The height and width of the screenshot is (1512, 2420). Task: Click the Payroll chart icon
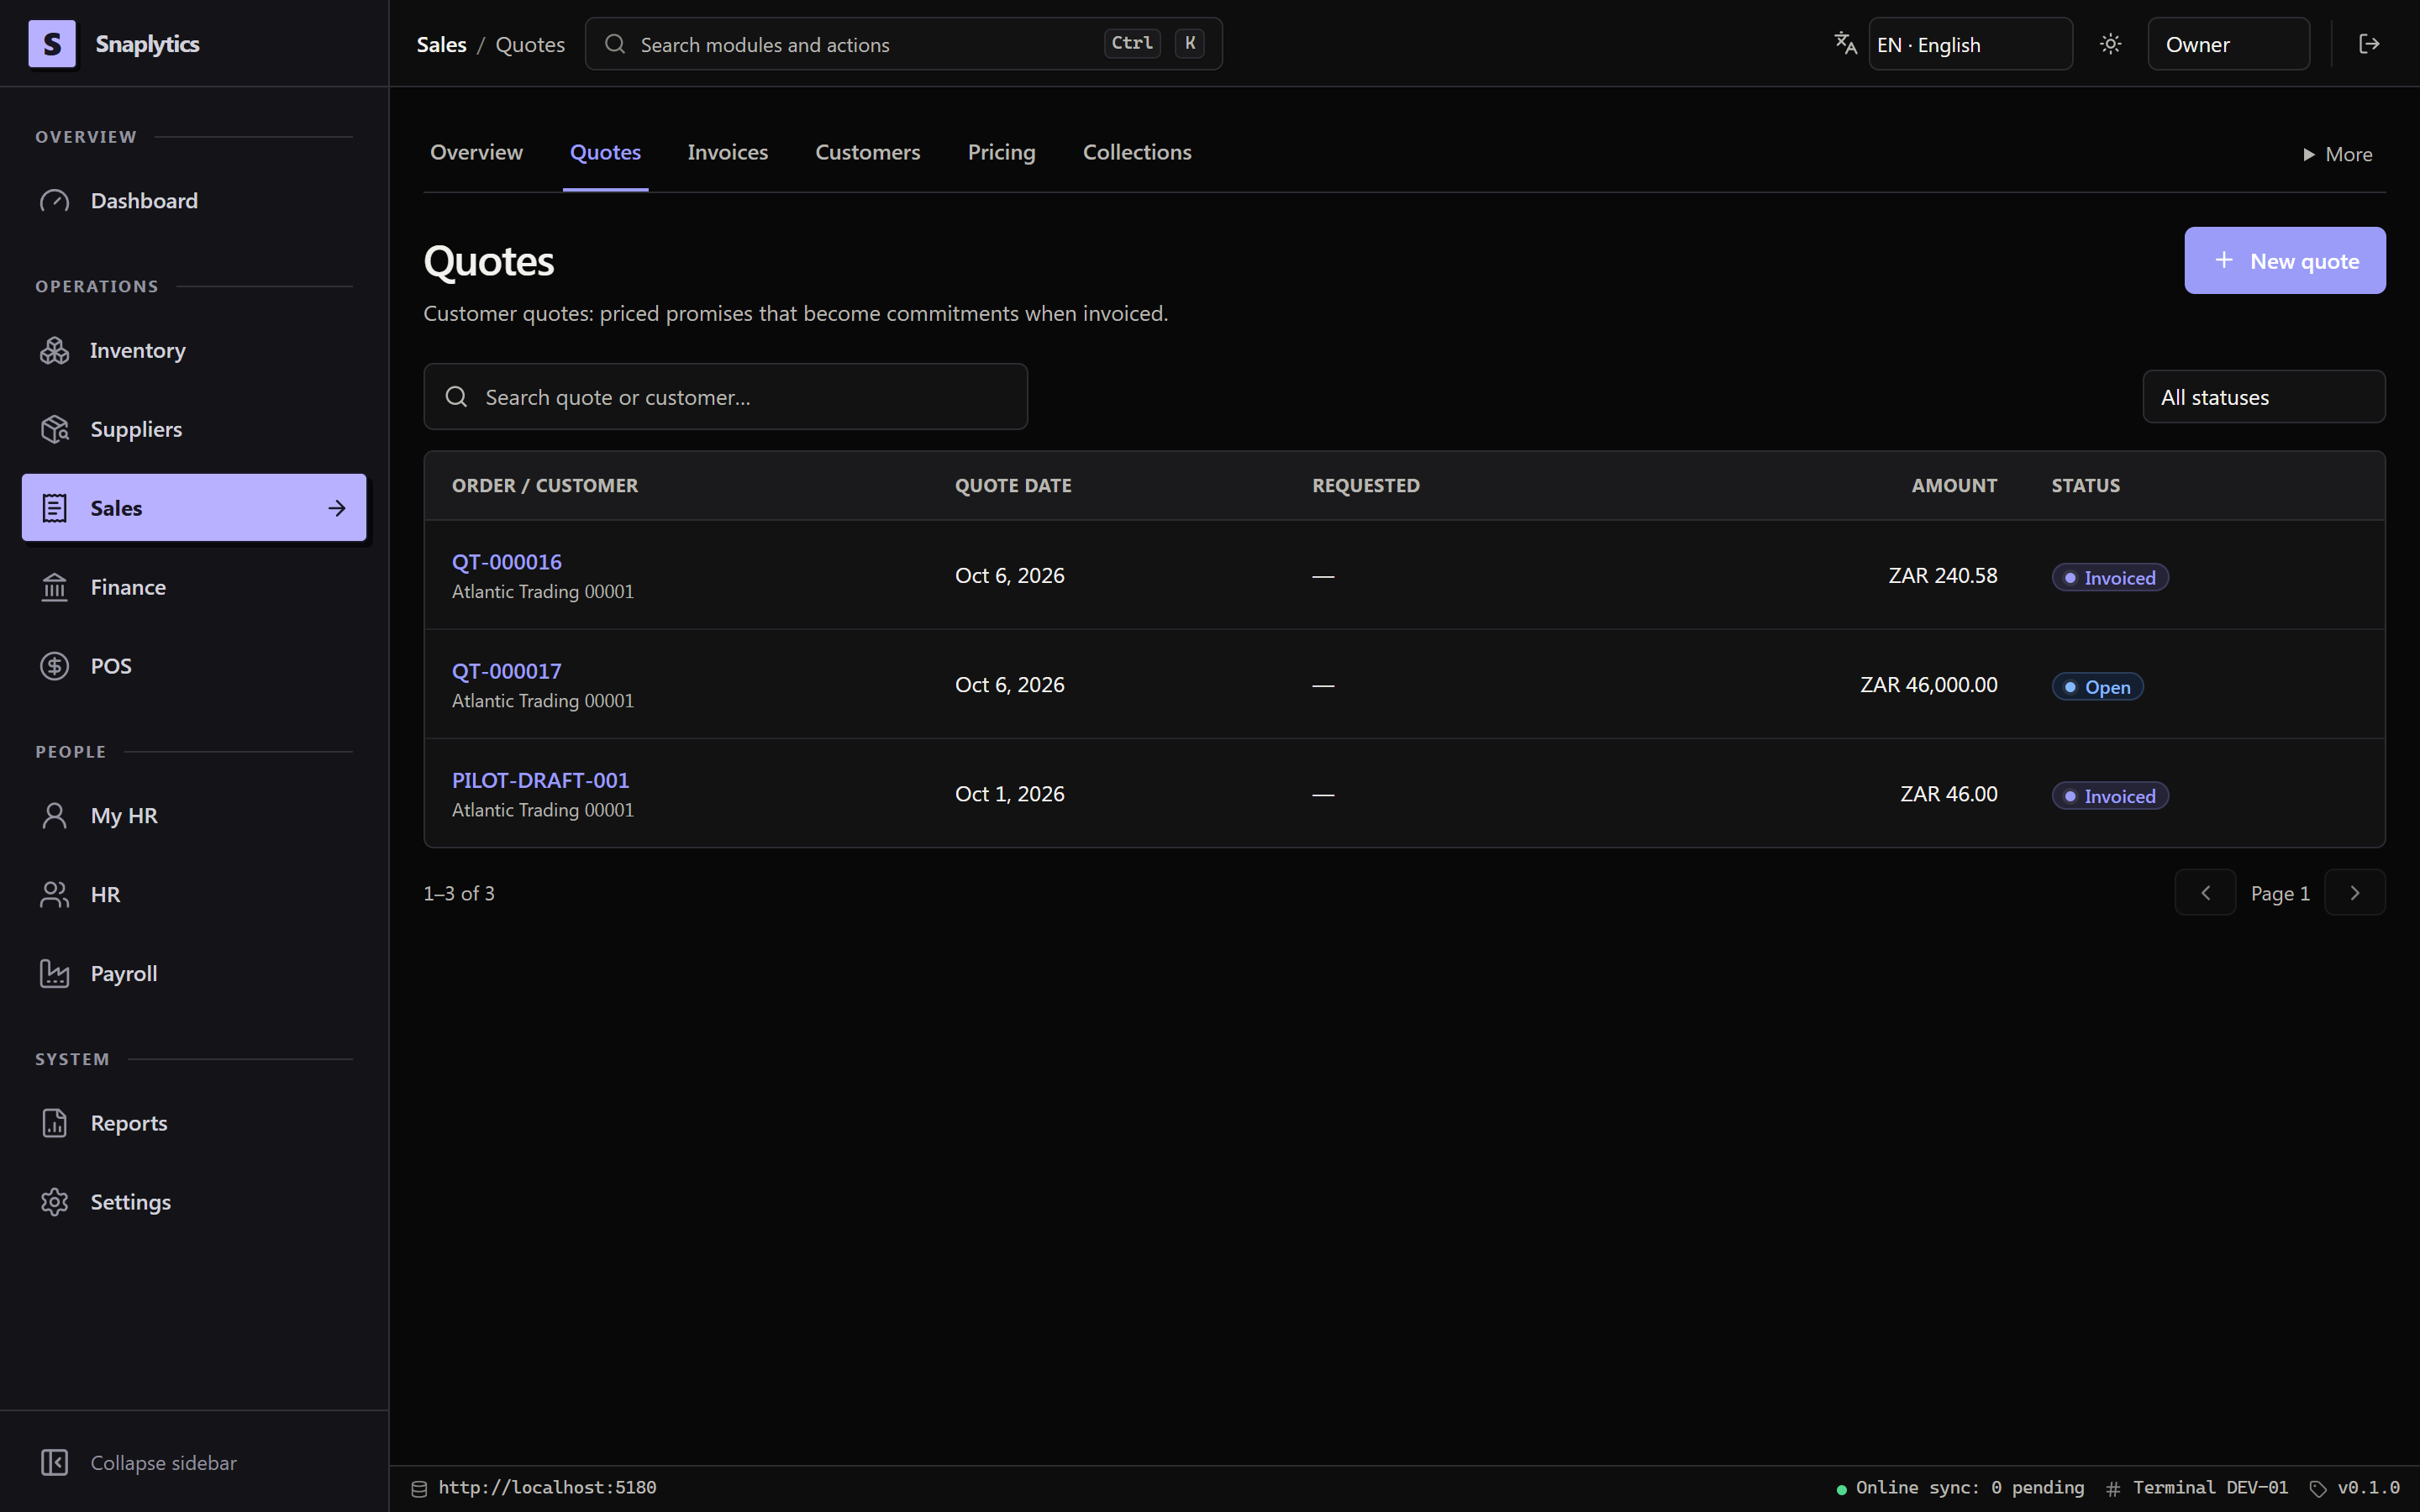[55, 973]
